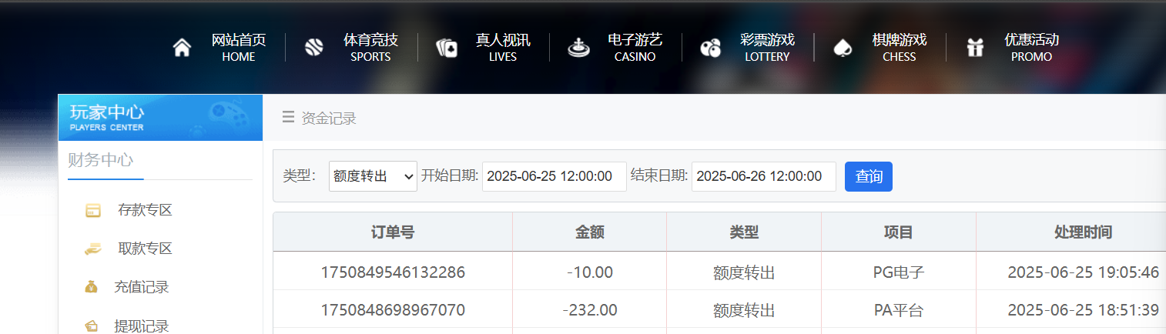
Task: Open the 优惠活动 PROMO menu item
Action: (x=1031, y=48)
